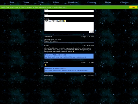Select 'Replied on: 7:25pm 08-20-2023' header
The width and height of the screenshot is (138, 104).
(55, 55)
